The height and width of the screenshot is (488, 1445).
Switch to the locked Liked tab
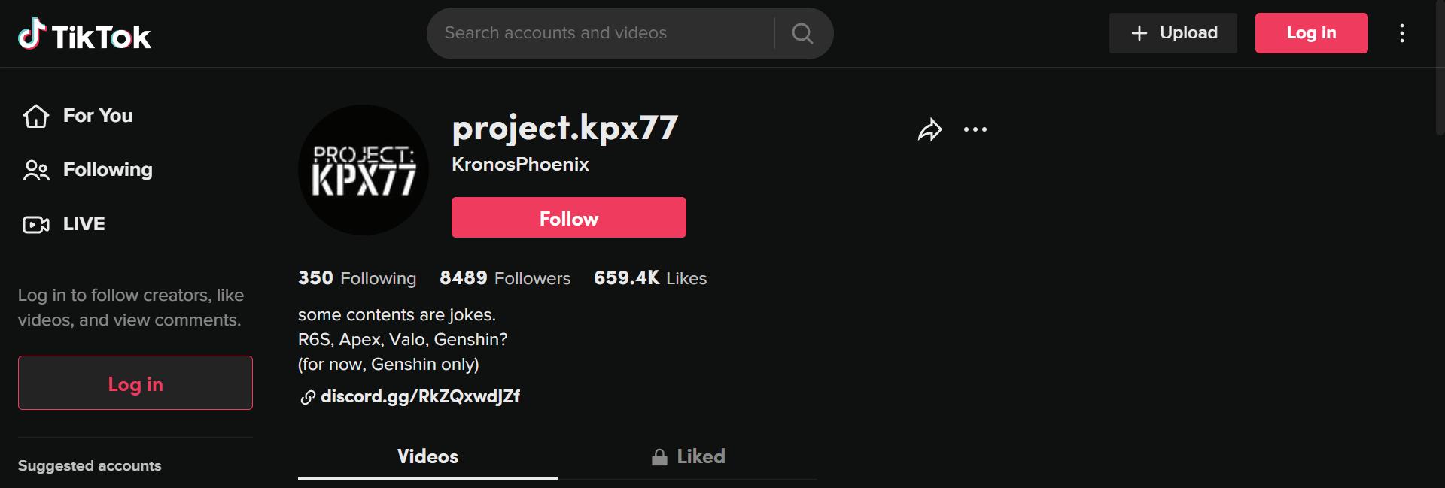[688, 456]
